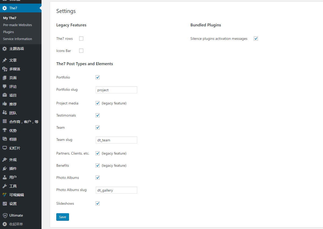This screenshot has width=323, height=229.
Task: Click the Portfolio slug text field
Action: point(116,90)
